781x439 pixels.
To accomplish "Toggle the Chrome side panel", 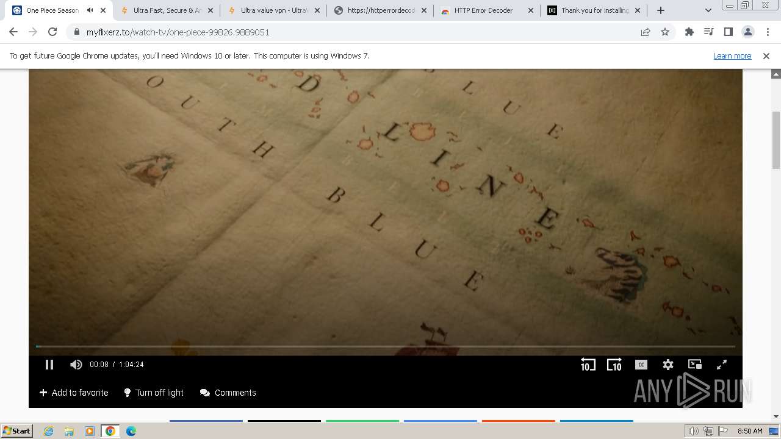I will pyautogui.click(x=728, y=32).
